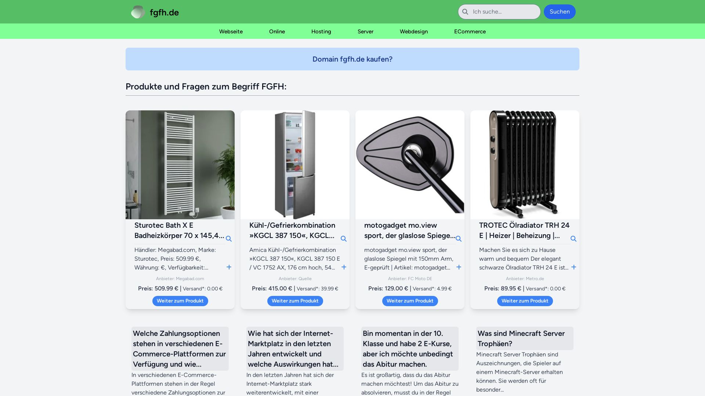
Task: Open the Hosting menu item
Action: [321, 32]
